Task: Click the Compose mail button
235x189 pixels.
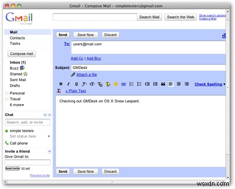Action: click(21, 54)
